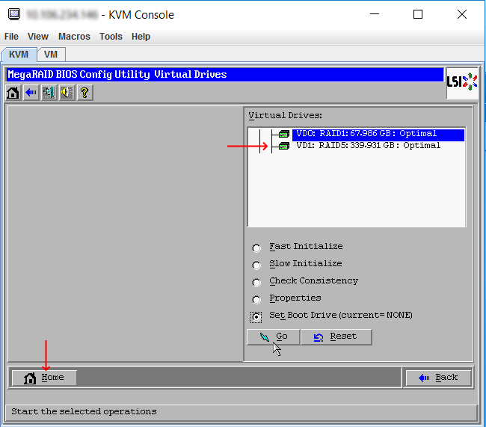The width and height of the screenshot is (486, 427).
Task: Select the Set Boot Drive radio button
Action: tap(256, 317)
